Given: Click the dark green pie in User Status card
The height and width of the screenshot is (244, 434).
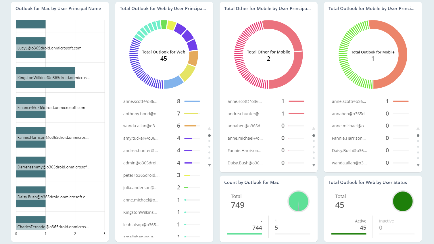Looking at the screenshot, I should tap(402, 201).
